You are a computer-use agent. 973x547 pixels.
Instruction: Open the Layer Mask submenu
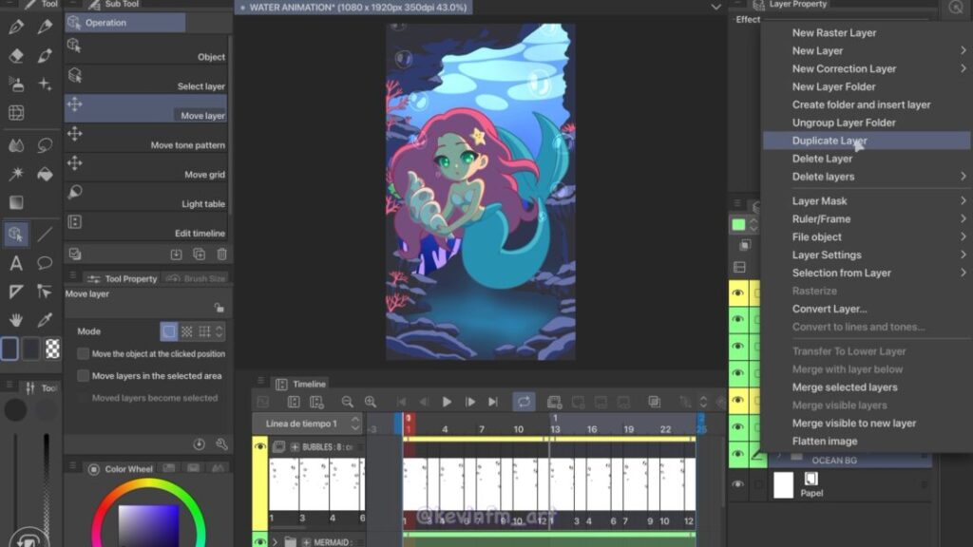867,201
